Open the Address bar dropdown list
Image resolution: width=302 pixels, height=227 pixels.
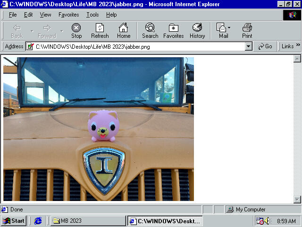tap(249, 46)
